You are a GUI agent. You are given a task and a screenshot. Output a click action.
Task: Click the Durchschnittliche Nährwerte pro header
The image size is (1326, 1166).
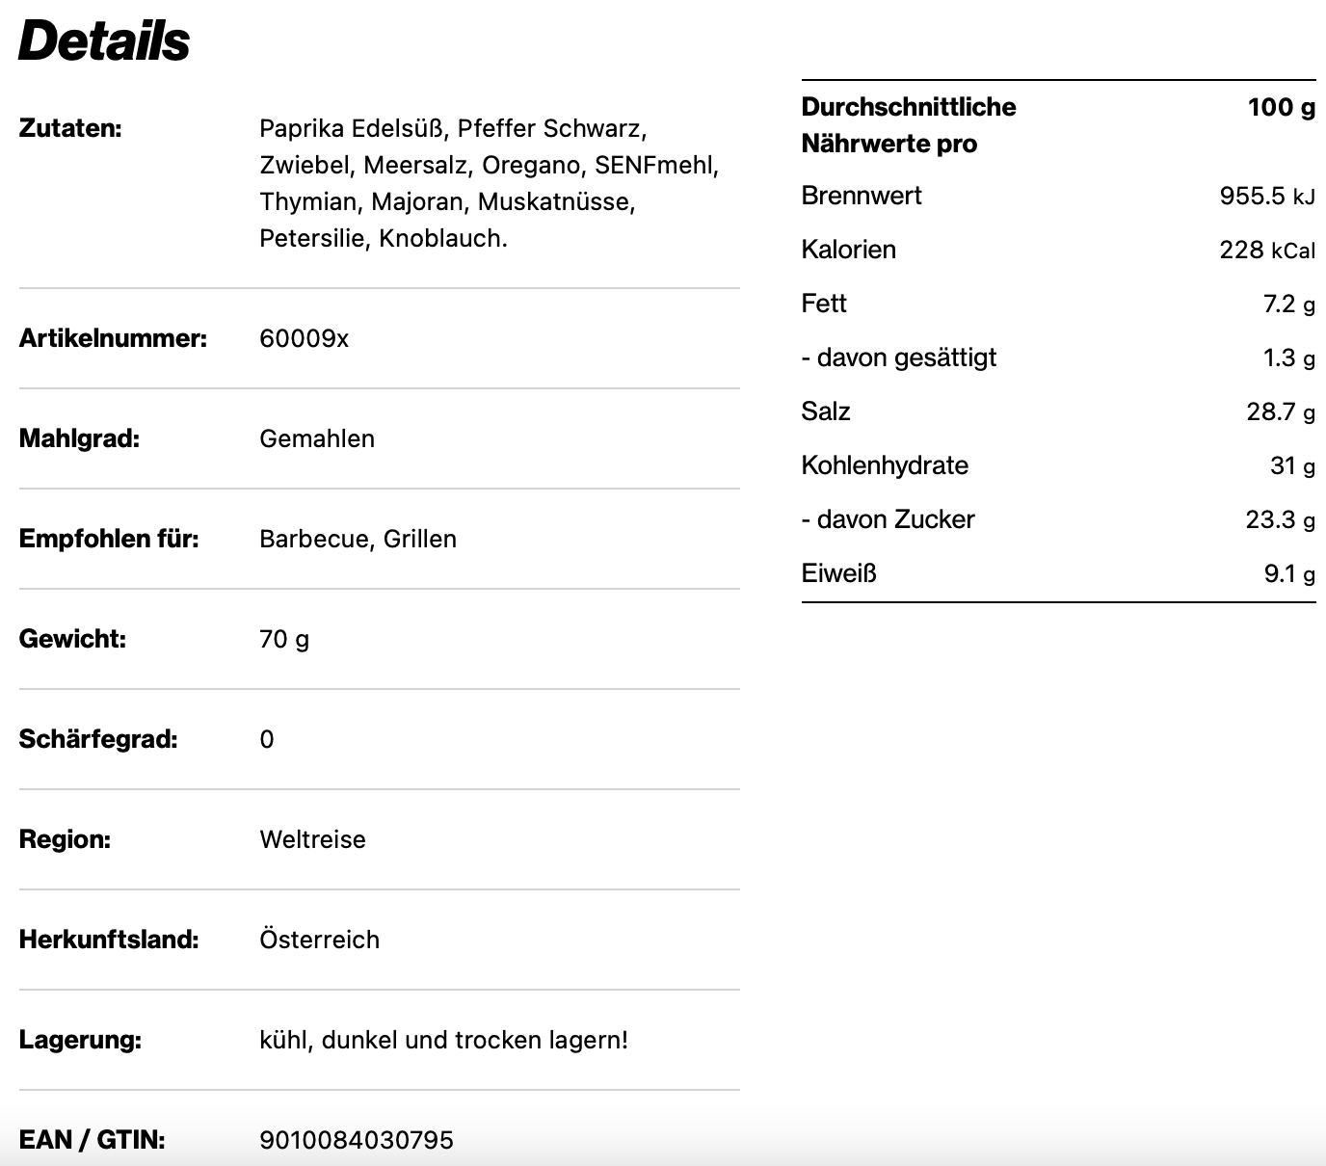pos(908,125)
